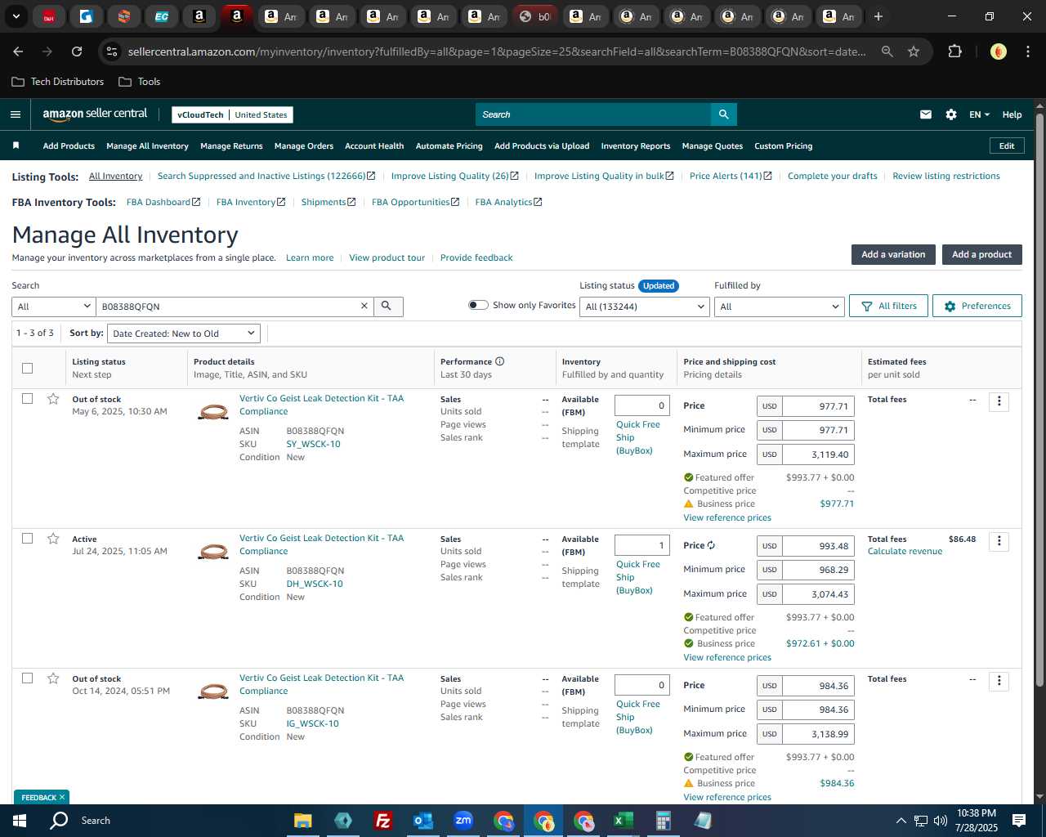Favorite the DH_WSCK-10 listing star

[x=53, y=539]
